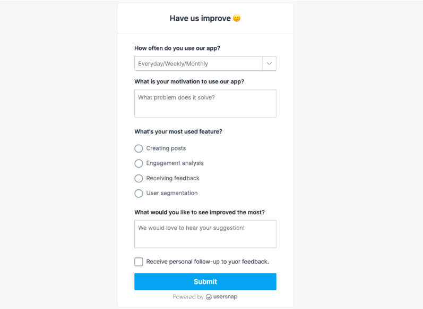Open the usersnap wordmark link

[x=225, y=297]
